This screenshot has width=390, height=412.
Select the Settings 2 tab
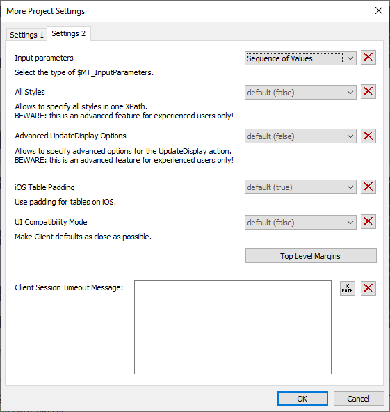click(69, 33)
